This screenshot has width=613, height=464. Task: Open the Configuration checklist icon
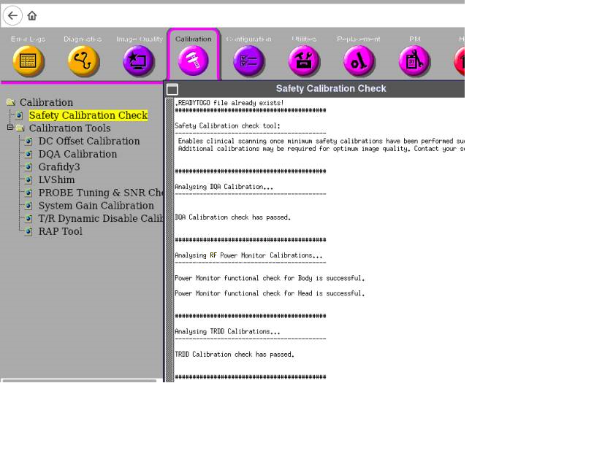248,63
